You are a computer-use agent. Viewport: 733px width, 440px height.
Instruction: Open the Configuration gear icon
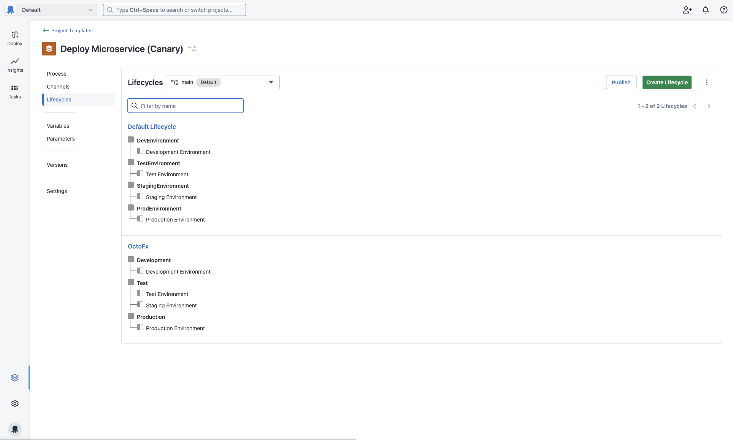pos(15,404)
